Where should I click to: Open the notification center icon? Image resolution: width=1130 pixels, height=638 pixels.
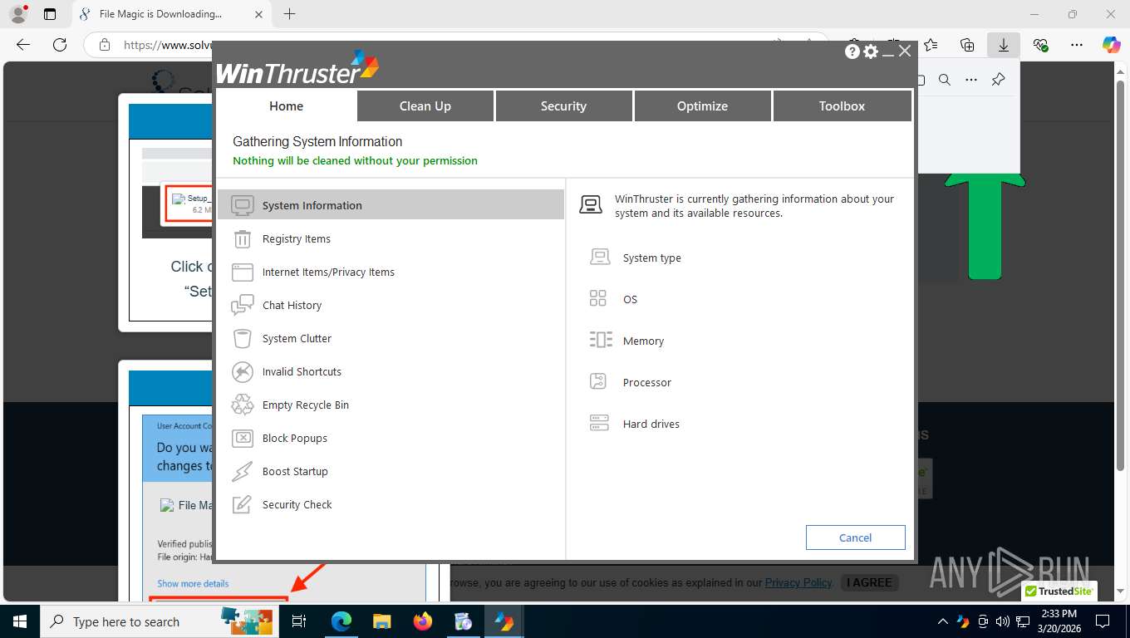click(x=1103, y=621)
